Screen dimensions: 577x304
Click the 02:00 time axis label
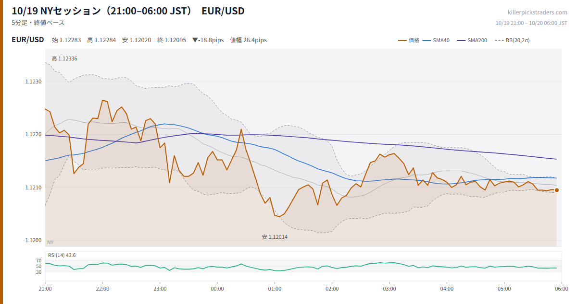[332, 289]
